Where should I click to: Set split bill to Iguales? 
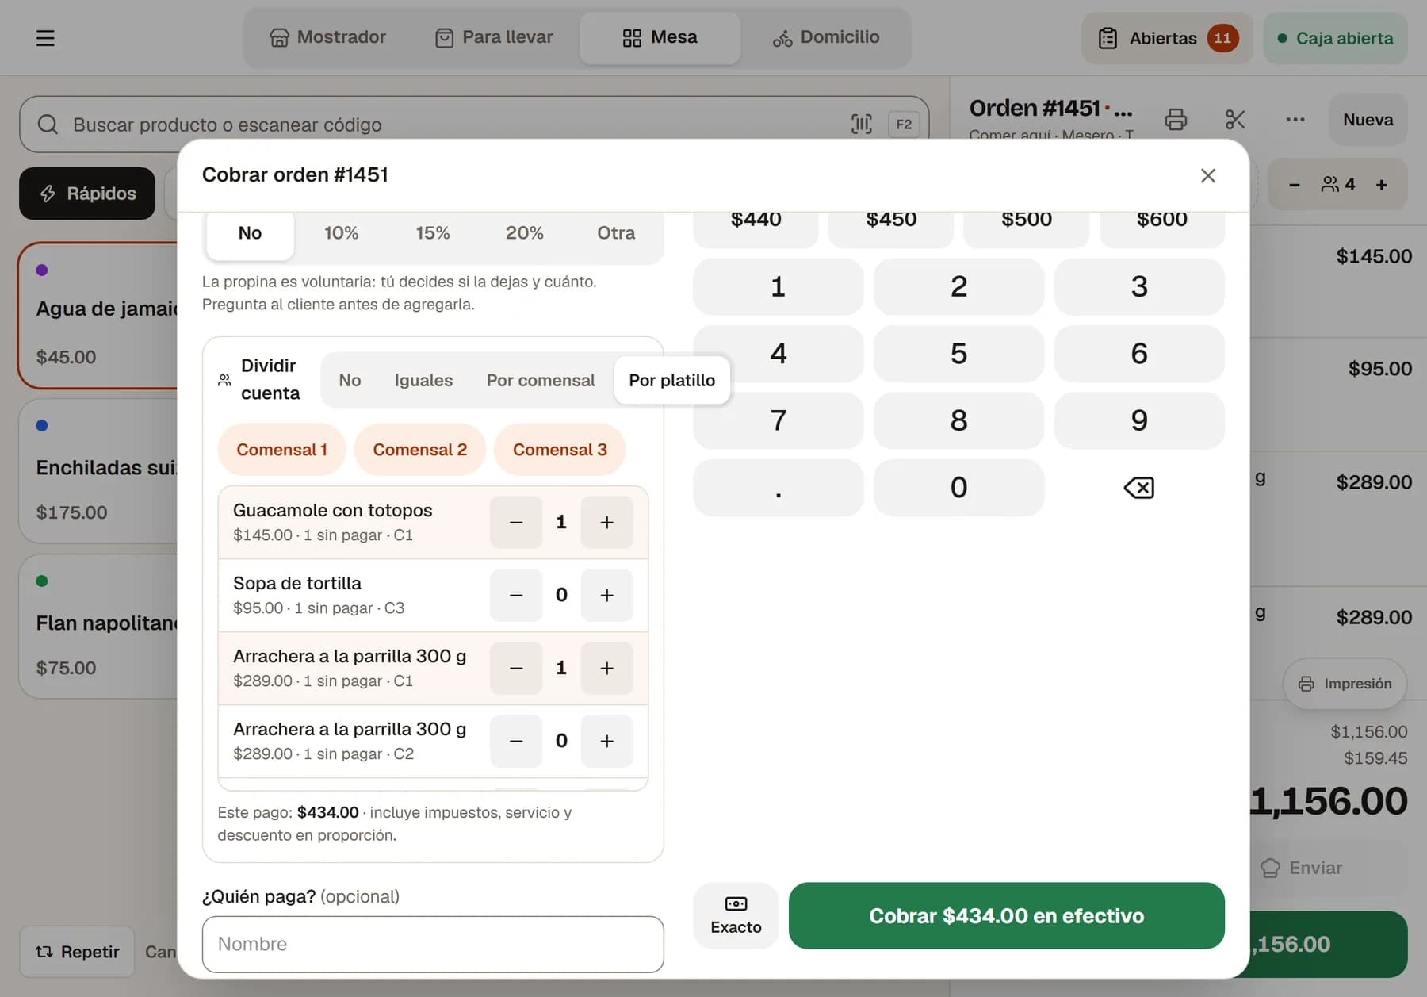tap(423, 381)
